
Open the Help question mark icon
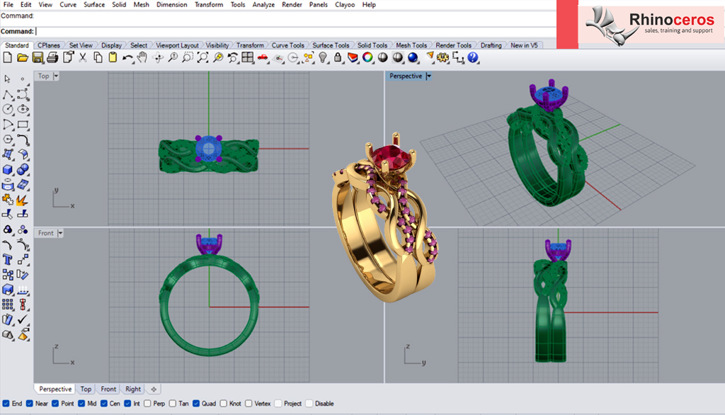(x=473, y=57)
